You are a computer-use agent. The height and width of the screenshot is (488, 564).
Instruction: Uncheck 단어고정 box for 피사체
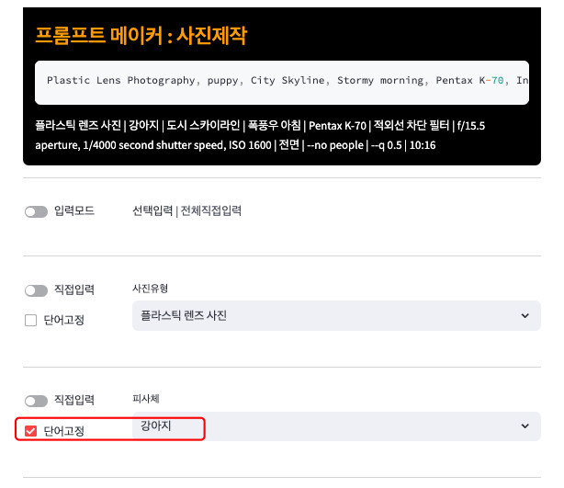click(30, 431)
